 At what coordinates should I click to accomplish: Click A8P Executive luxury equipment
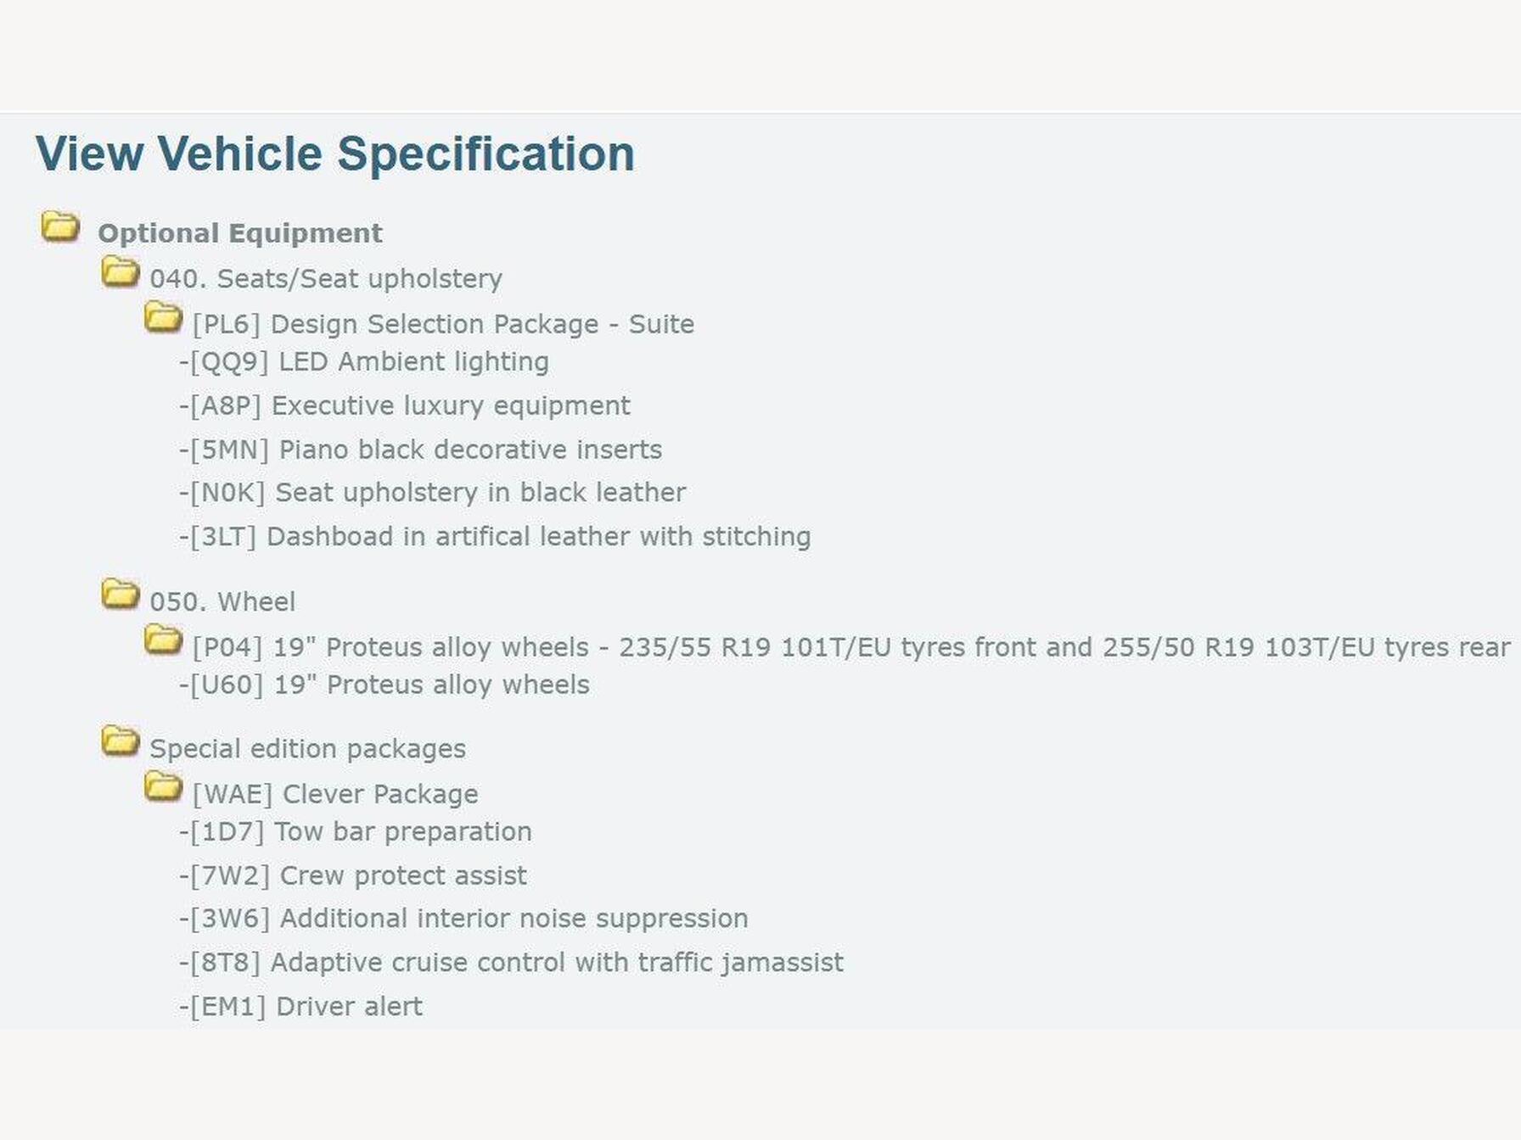[x=406, y=406]
